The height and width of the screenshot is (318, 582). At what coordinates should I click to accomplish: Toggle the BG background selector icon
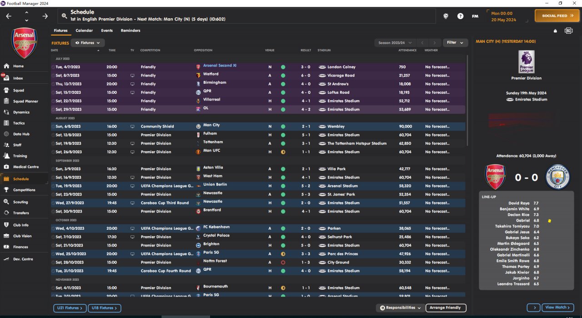pos(568,31)
